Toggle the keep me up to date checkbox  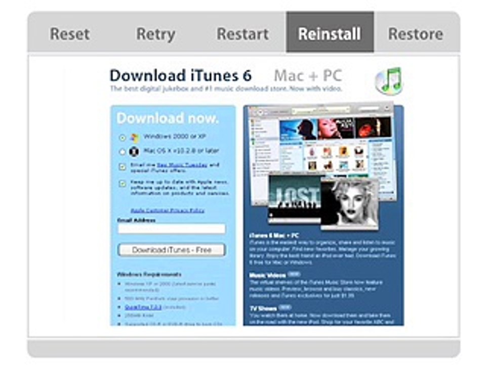(123, 184)
